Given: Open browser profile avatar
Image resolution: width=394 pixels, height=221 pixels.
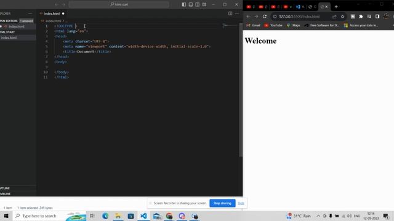Looking at the screenshot, I should [x=386, y=17].
